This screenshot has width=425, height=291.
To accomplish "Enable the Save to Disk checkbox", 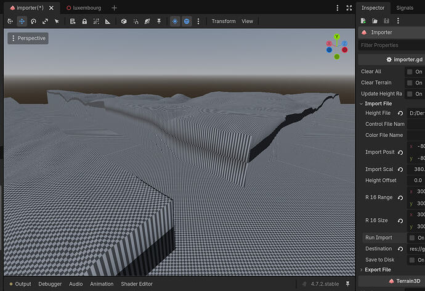I will click(411, 260).
